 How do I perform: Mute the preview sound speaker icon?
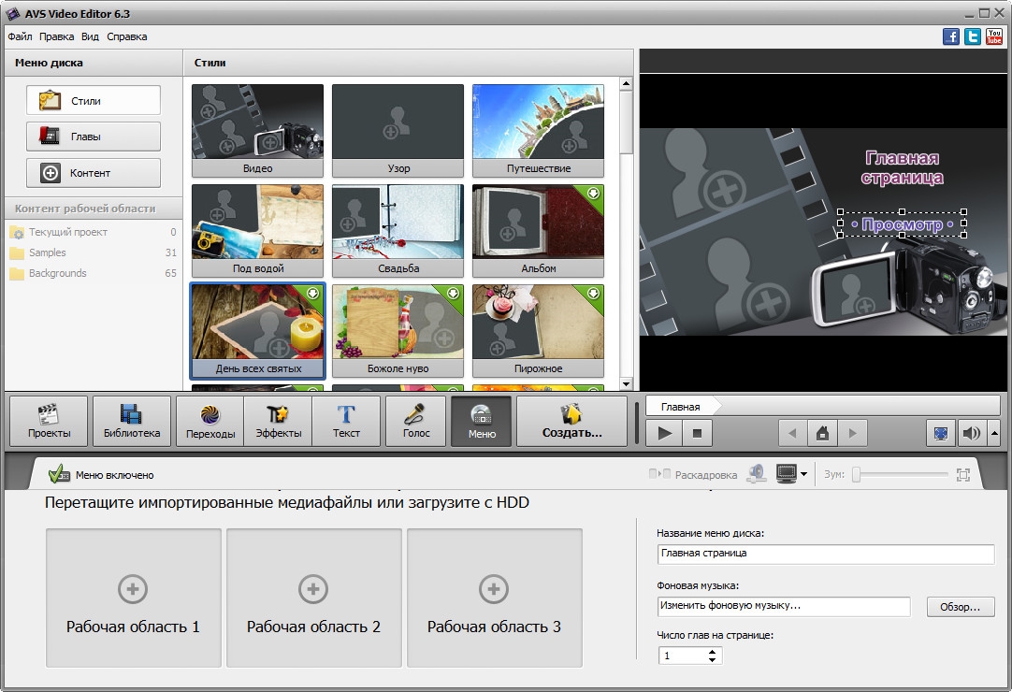pos(971,433)
